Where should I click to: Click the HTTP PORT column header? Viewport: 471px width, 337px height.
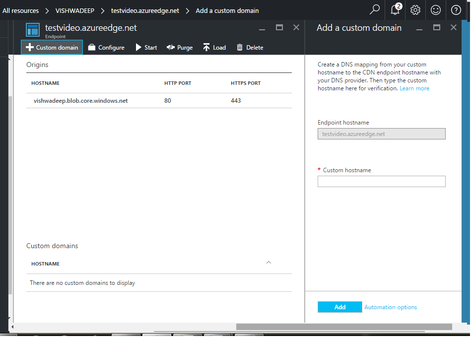(x=178, y=83)
